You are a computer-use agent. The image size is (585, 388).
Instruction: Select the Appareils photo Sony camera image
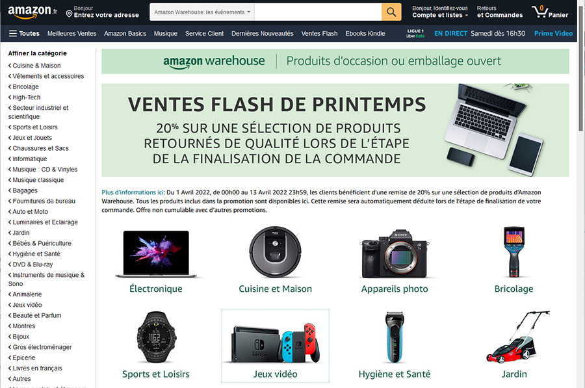click(395, 253)
